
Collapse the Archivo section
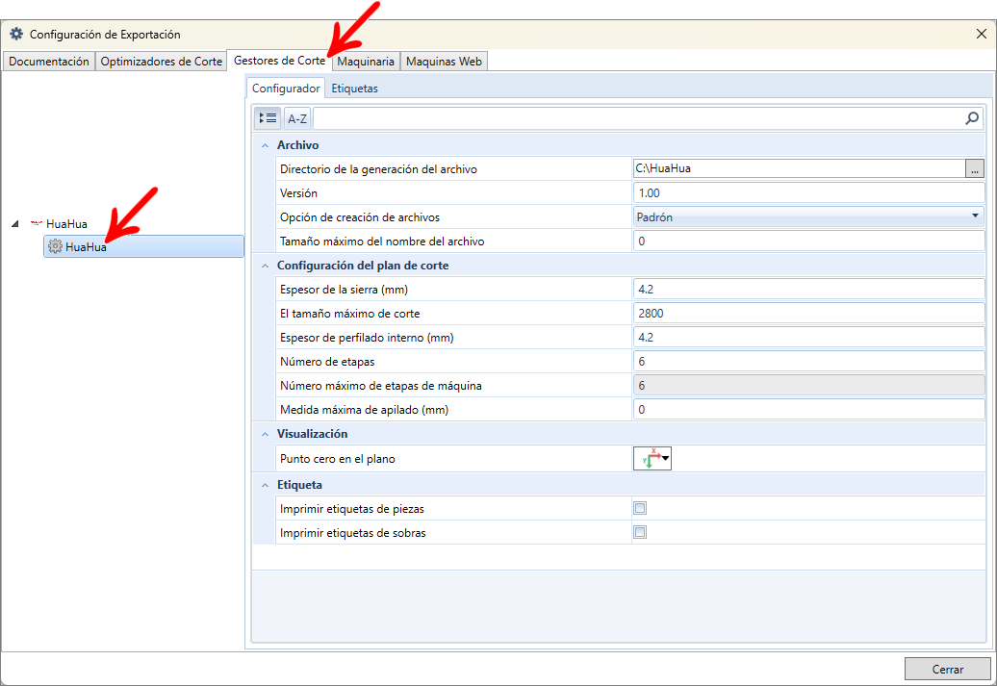(x=266, y=145)
